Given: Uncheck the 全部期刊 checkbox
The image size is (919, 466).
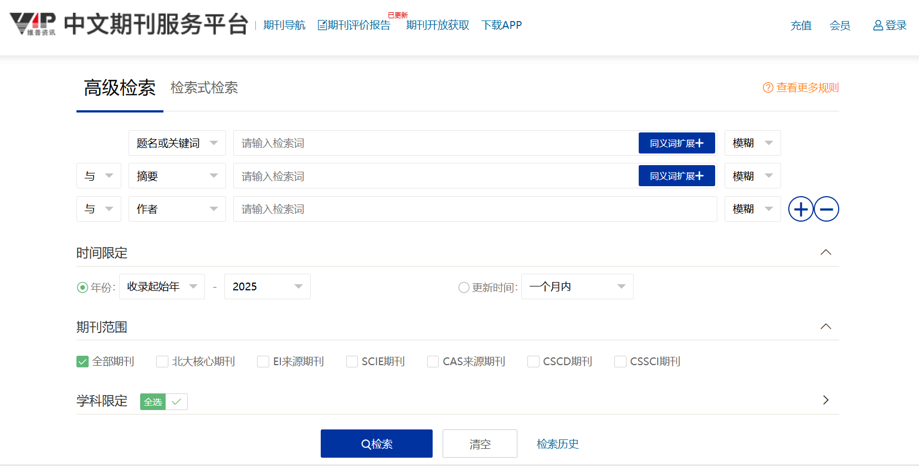Looking at the screenshot, I should point(83,362).
